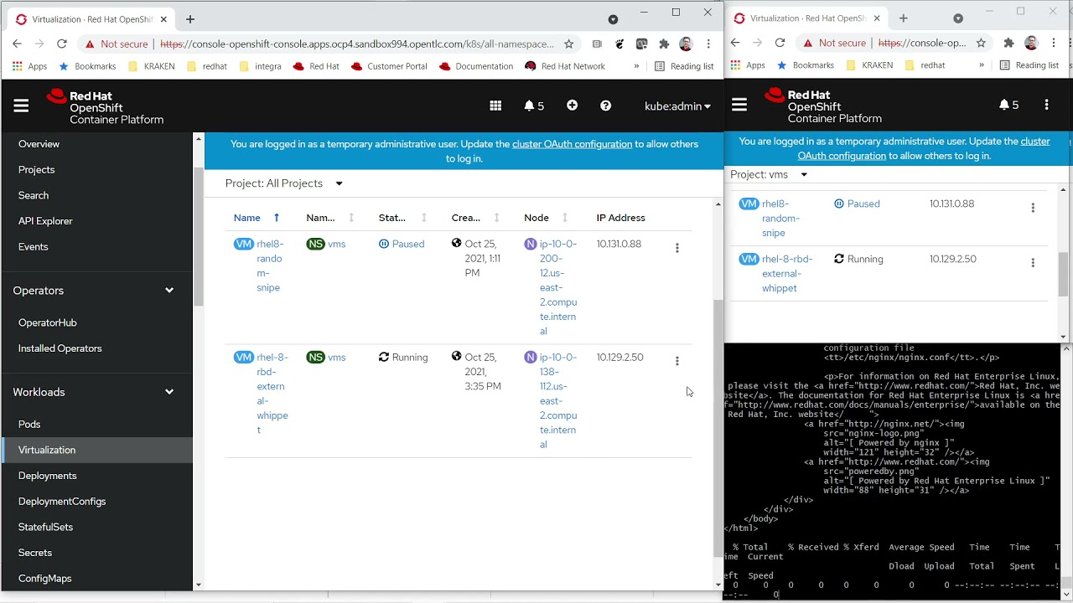Sort table by Name column
The height and width of the screenshot is (603, 1073).
pos(257,218)
